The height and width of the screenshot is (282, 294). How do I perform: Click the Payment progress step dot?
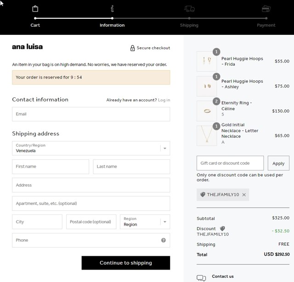coord(266,18)
